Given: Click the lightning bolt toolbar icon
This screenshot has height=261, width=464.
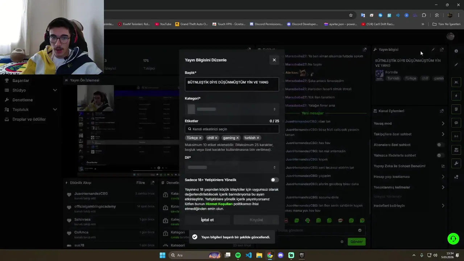Looking at the screenshot, I should (x=456, y=96).
